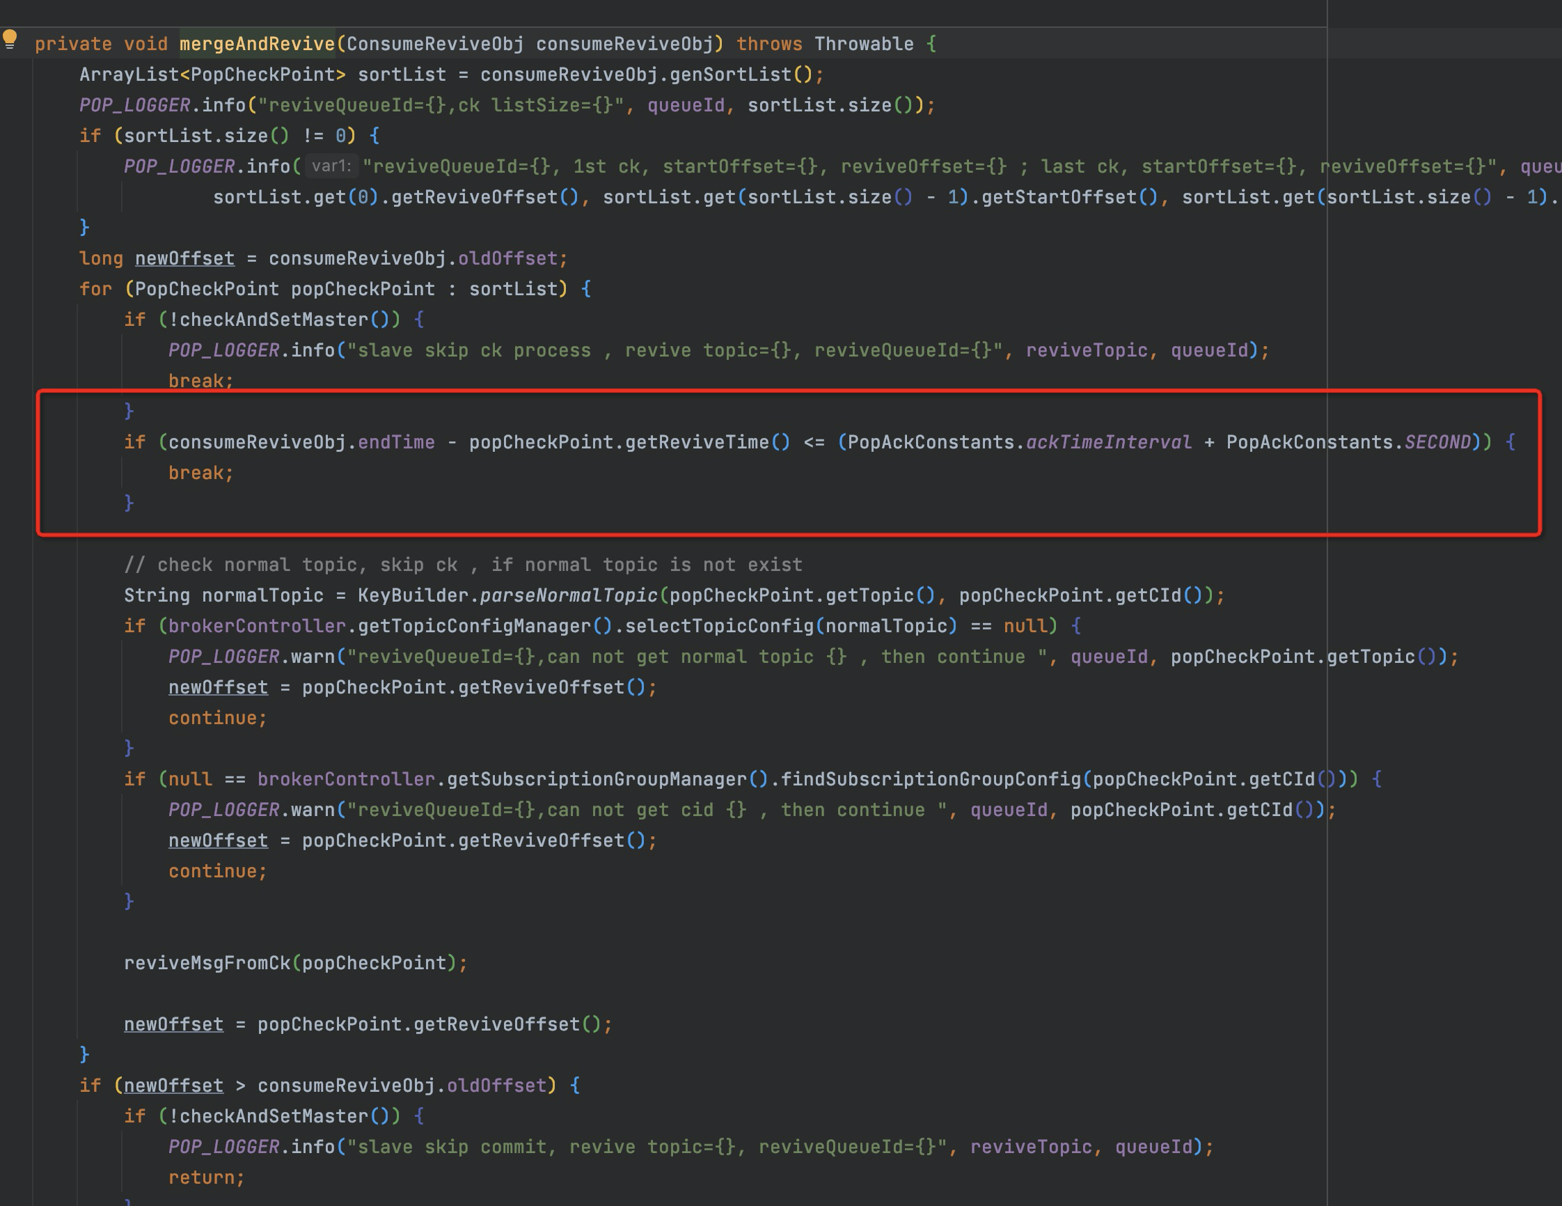Click the reviveMsgFromCk method call
This screenshot has width=1562, height=1206.
tap(207, 964)
